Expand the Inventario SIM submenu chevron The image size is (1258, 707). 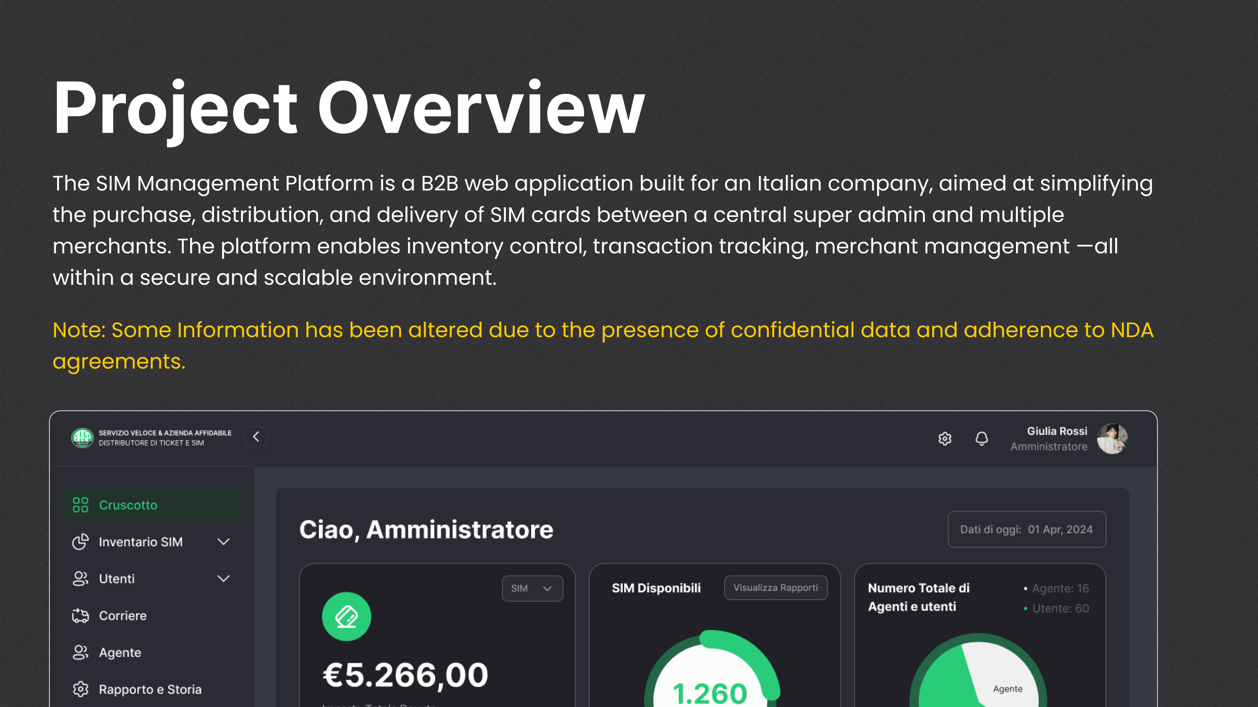(x=224, y=542)
